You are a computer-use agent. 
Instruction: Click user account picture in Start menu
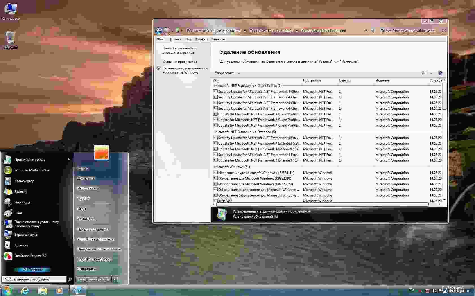click(x=102, y=153)
